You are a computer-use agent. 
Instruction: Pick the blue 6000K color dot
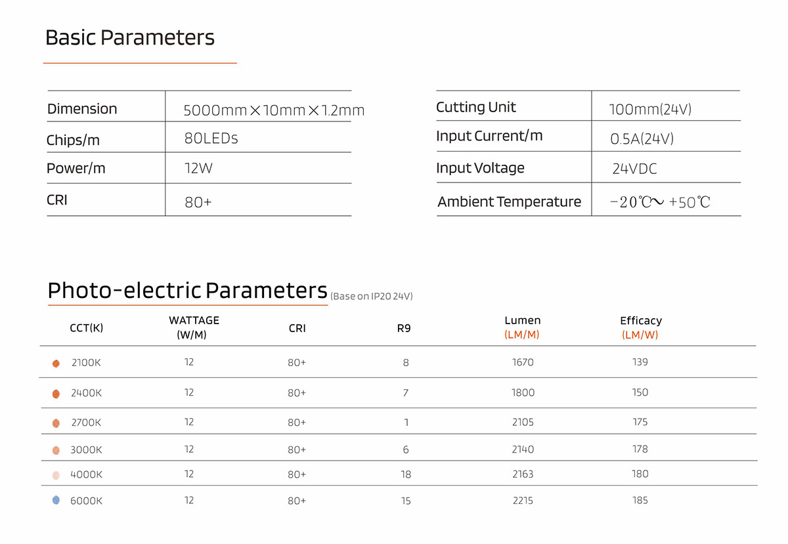point(56,501)
